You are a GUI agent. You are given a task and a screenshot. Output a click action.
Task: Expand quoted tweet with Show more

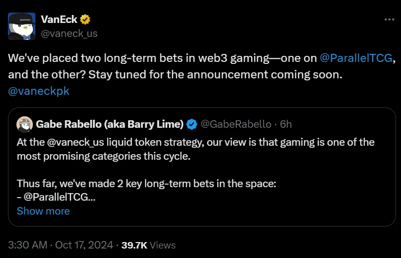(x=43, y=211)
